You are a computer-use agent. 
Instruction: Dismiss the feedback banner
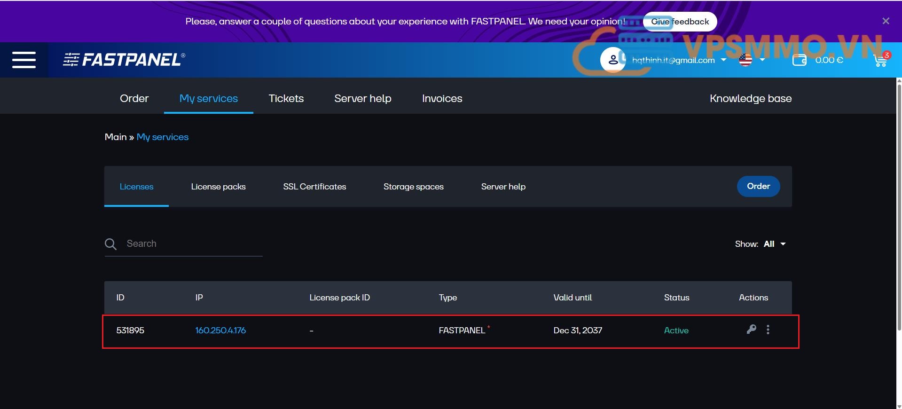[886, 21]
